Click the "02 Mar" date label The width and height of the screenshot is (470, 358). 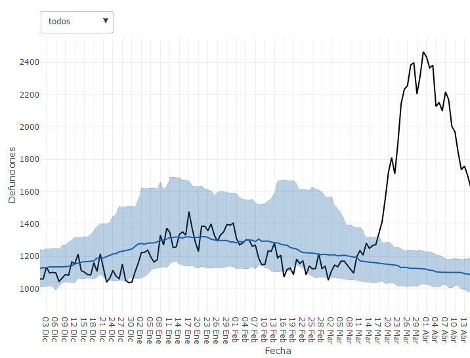click(330, 330)
